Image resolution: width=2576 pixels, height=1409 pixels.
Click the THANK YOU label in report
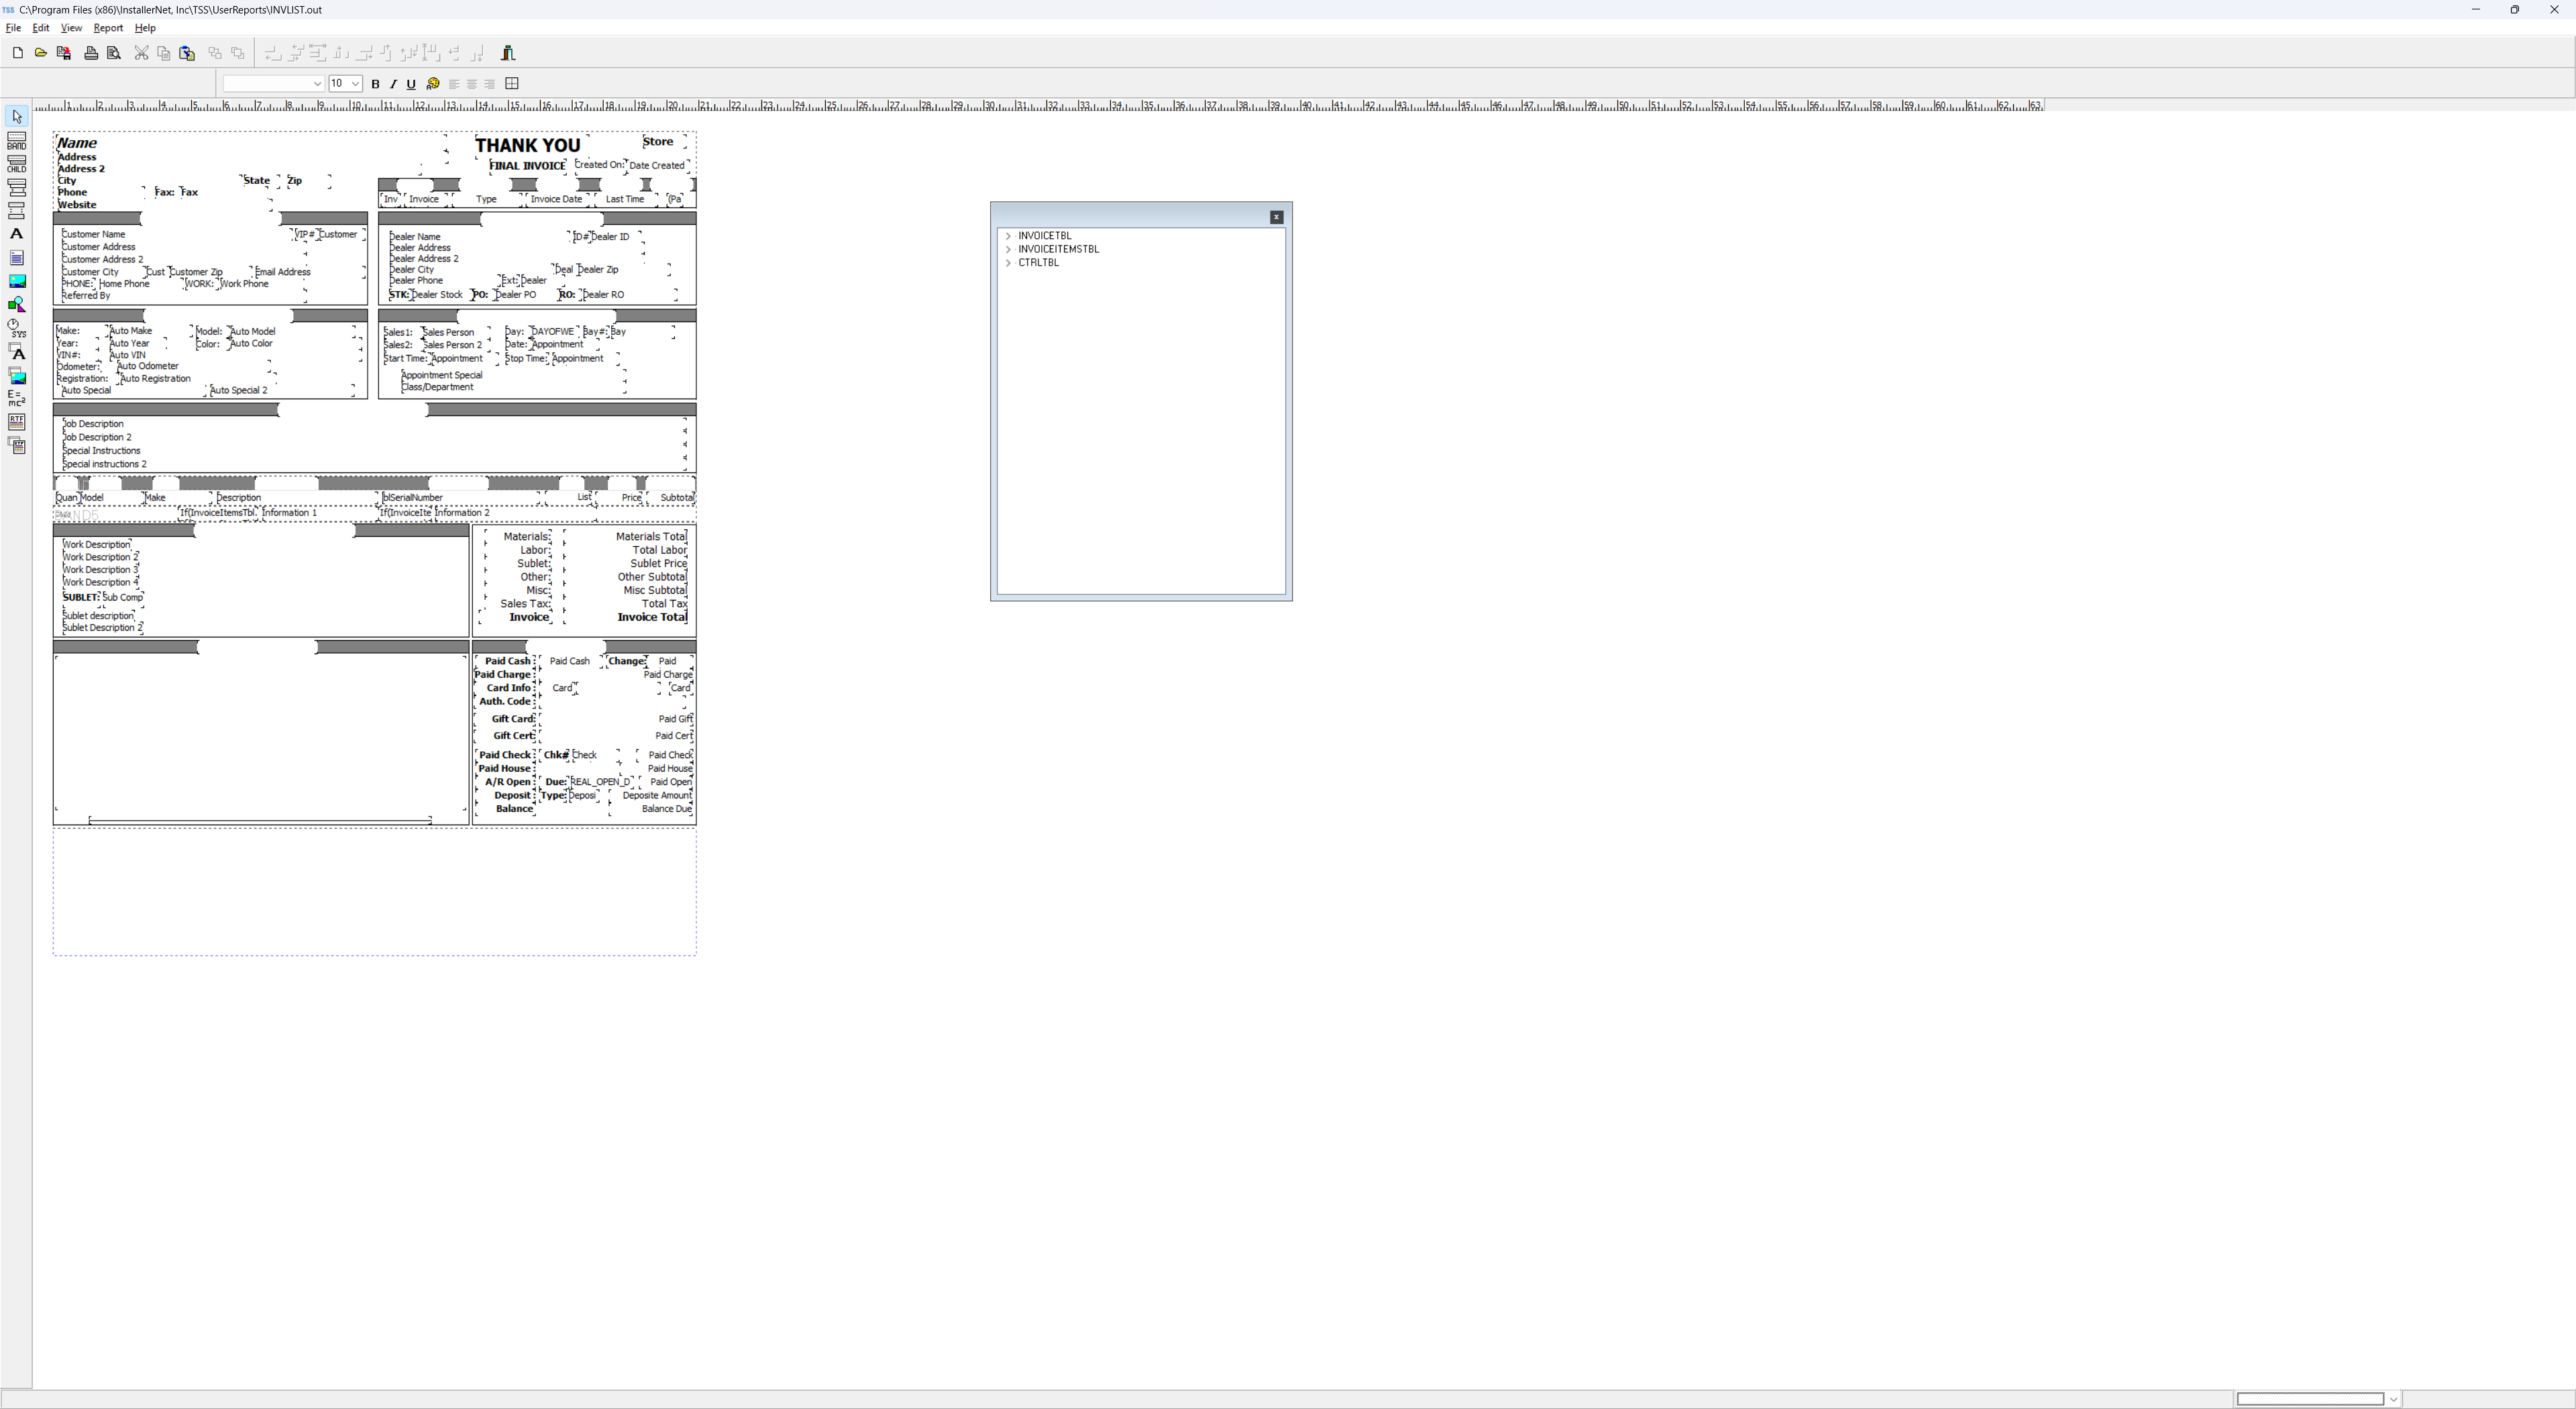coord(527,145)
